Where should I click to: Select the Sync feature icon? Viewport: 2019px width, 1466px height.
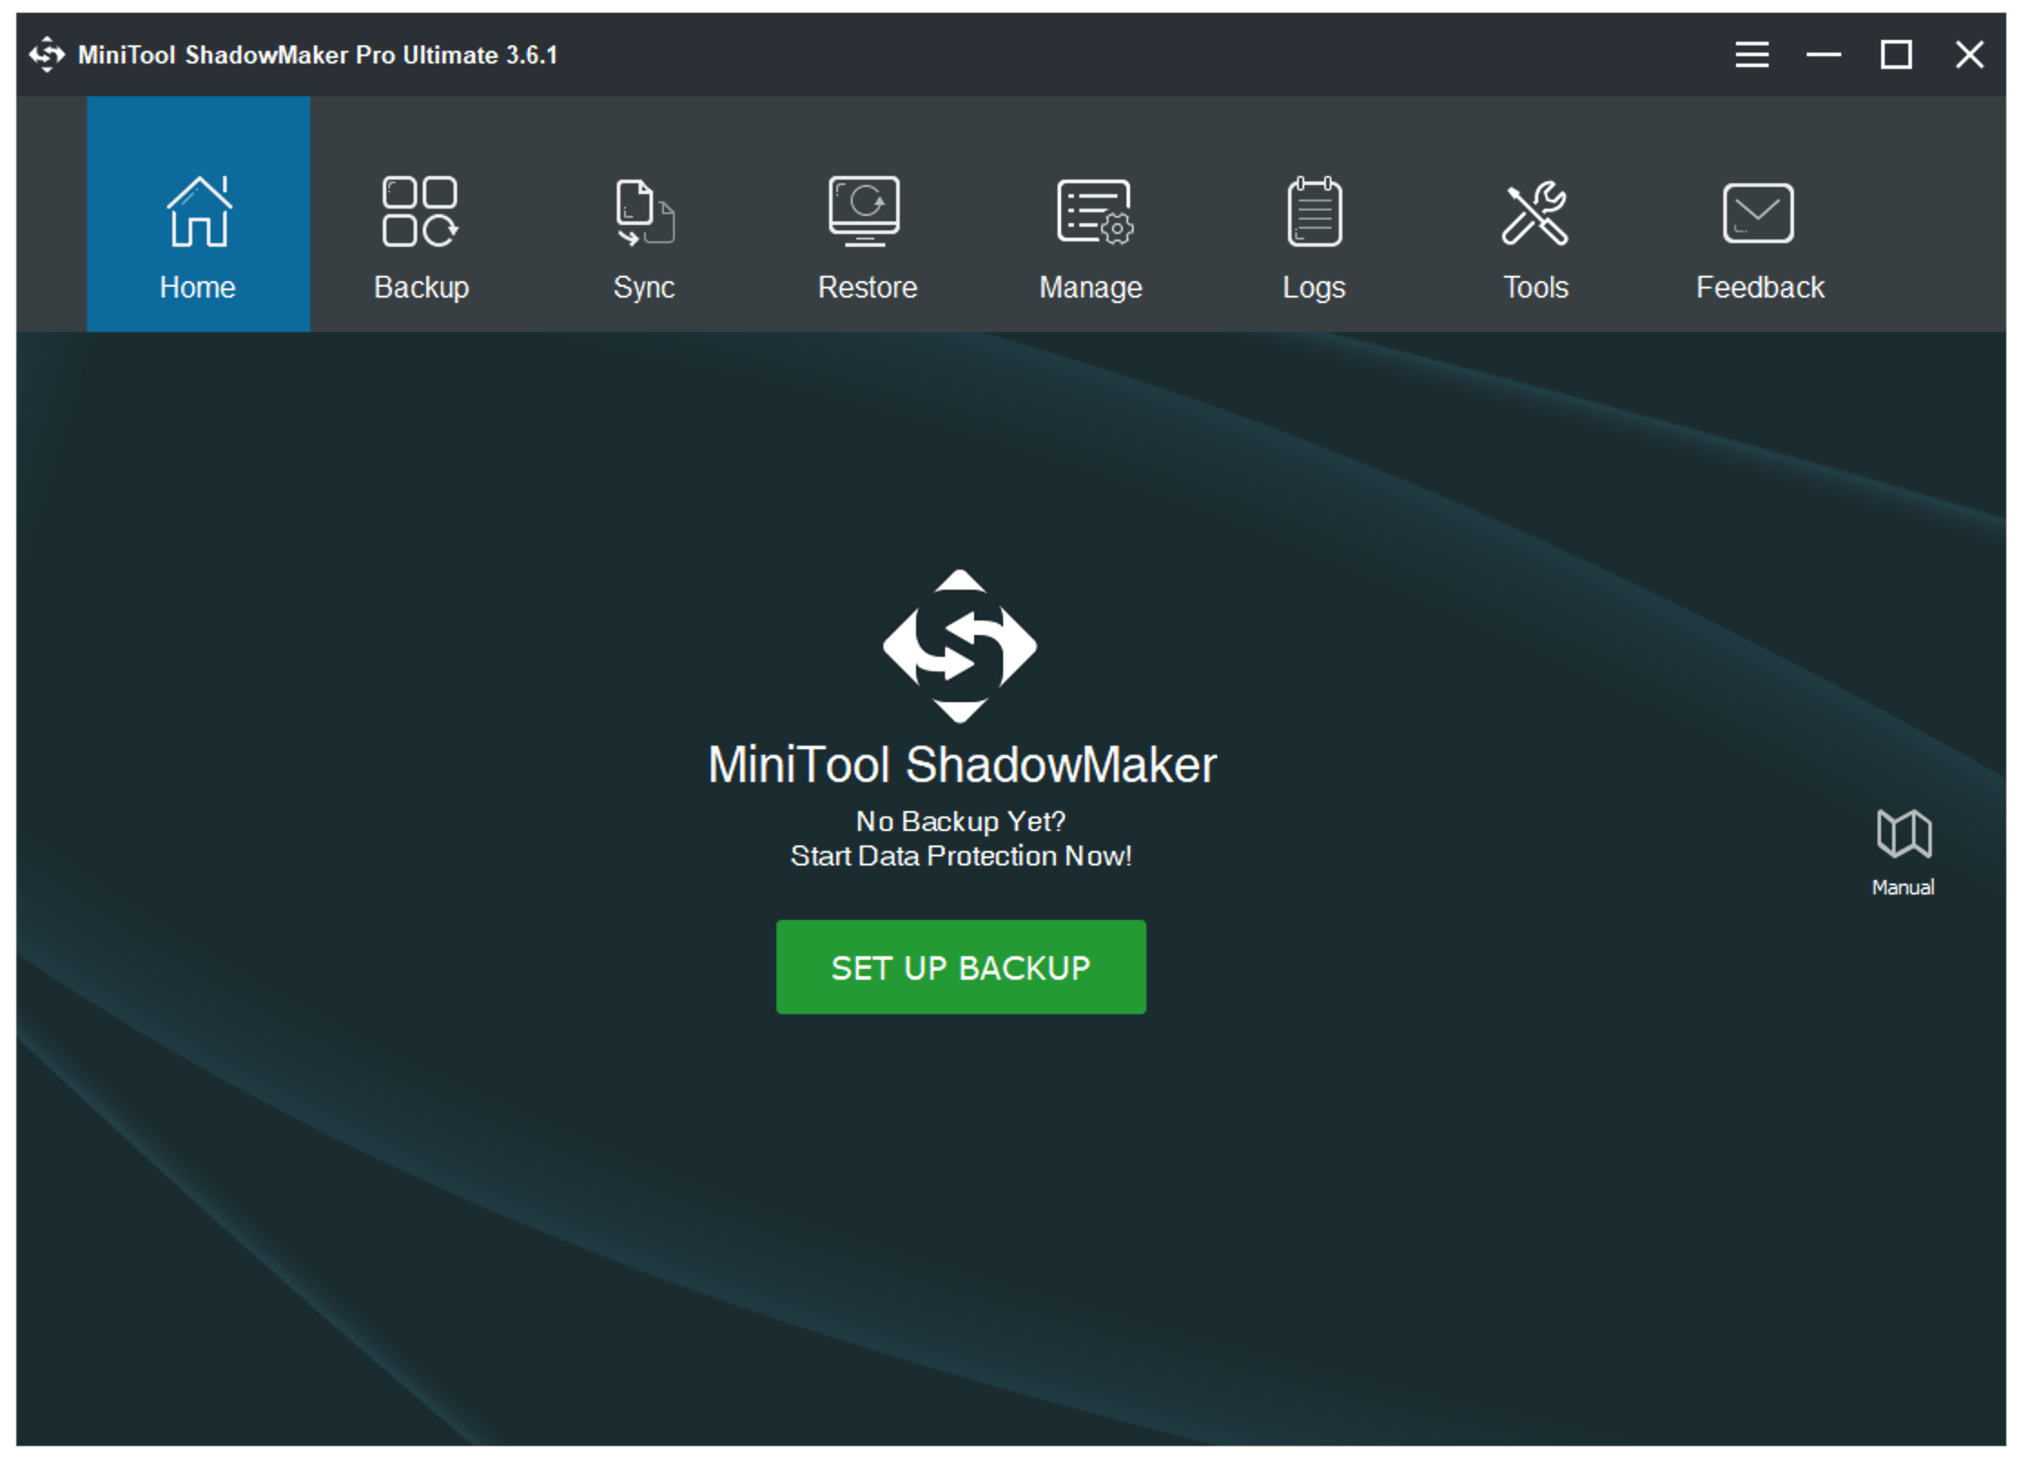tap(644, 213)
